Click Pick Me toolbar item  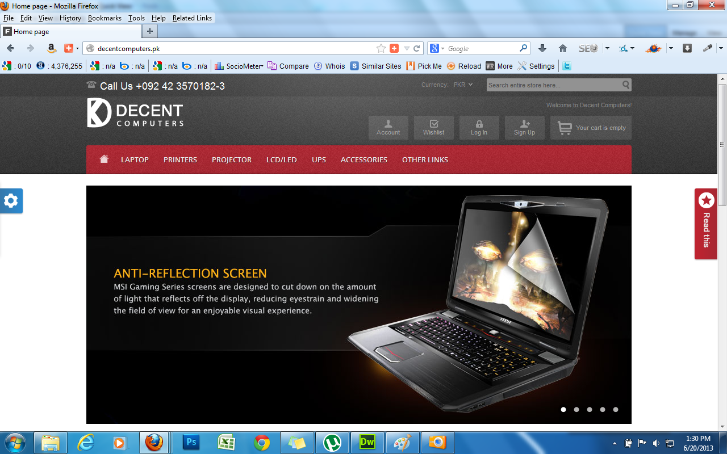[424, 66]
